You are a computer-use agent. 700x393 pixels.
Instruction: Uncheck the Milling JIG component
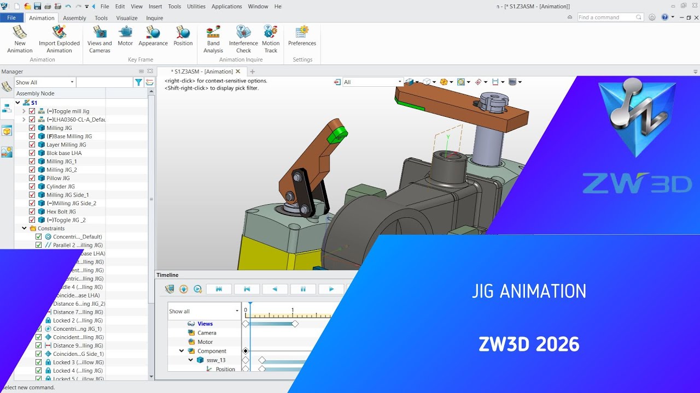(32, 128)
